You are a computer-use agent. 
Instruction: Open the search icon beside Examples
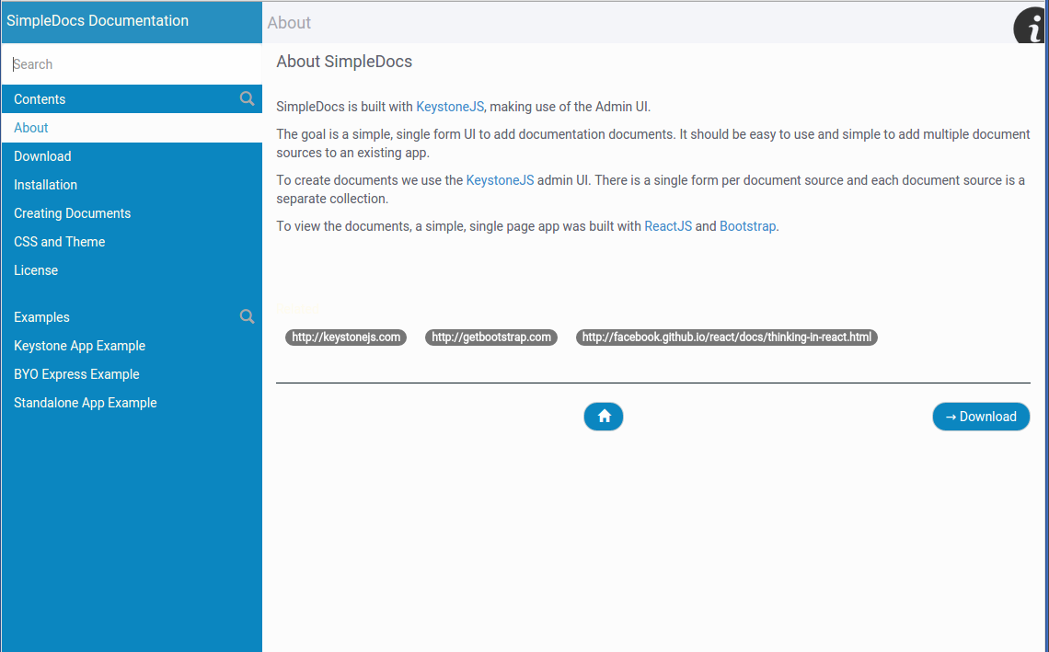click(247, 317)
